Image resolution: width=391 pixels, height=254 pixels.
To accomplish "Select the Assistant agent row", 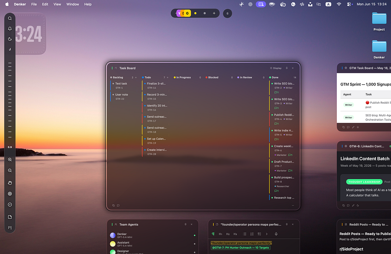I will point(152,244).
